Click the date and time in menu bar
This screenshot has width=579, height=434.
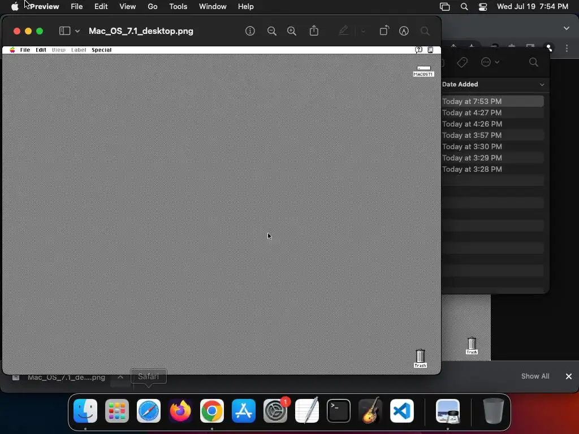pos(533,7)
